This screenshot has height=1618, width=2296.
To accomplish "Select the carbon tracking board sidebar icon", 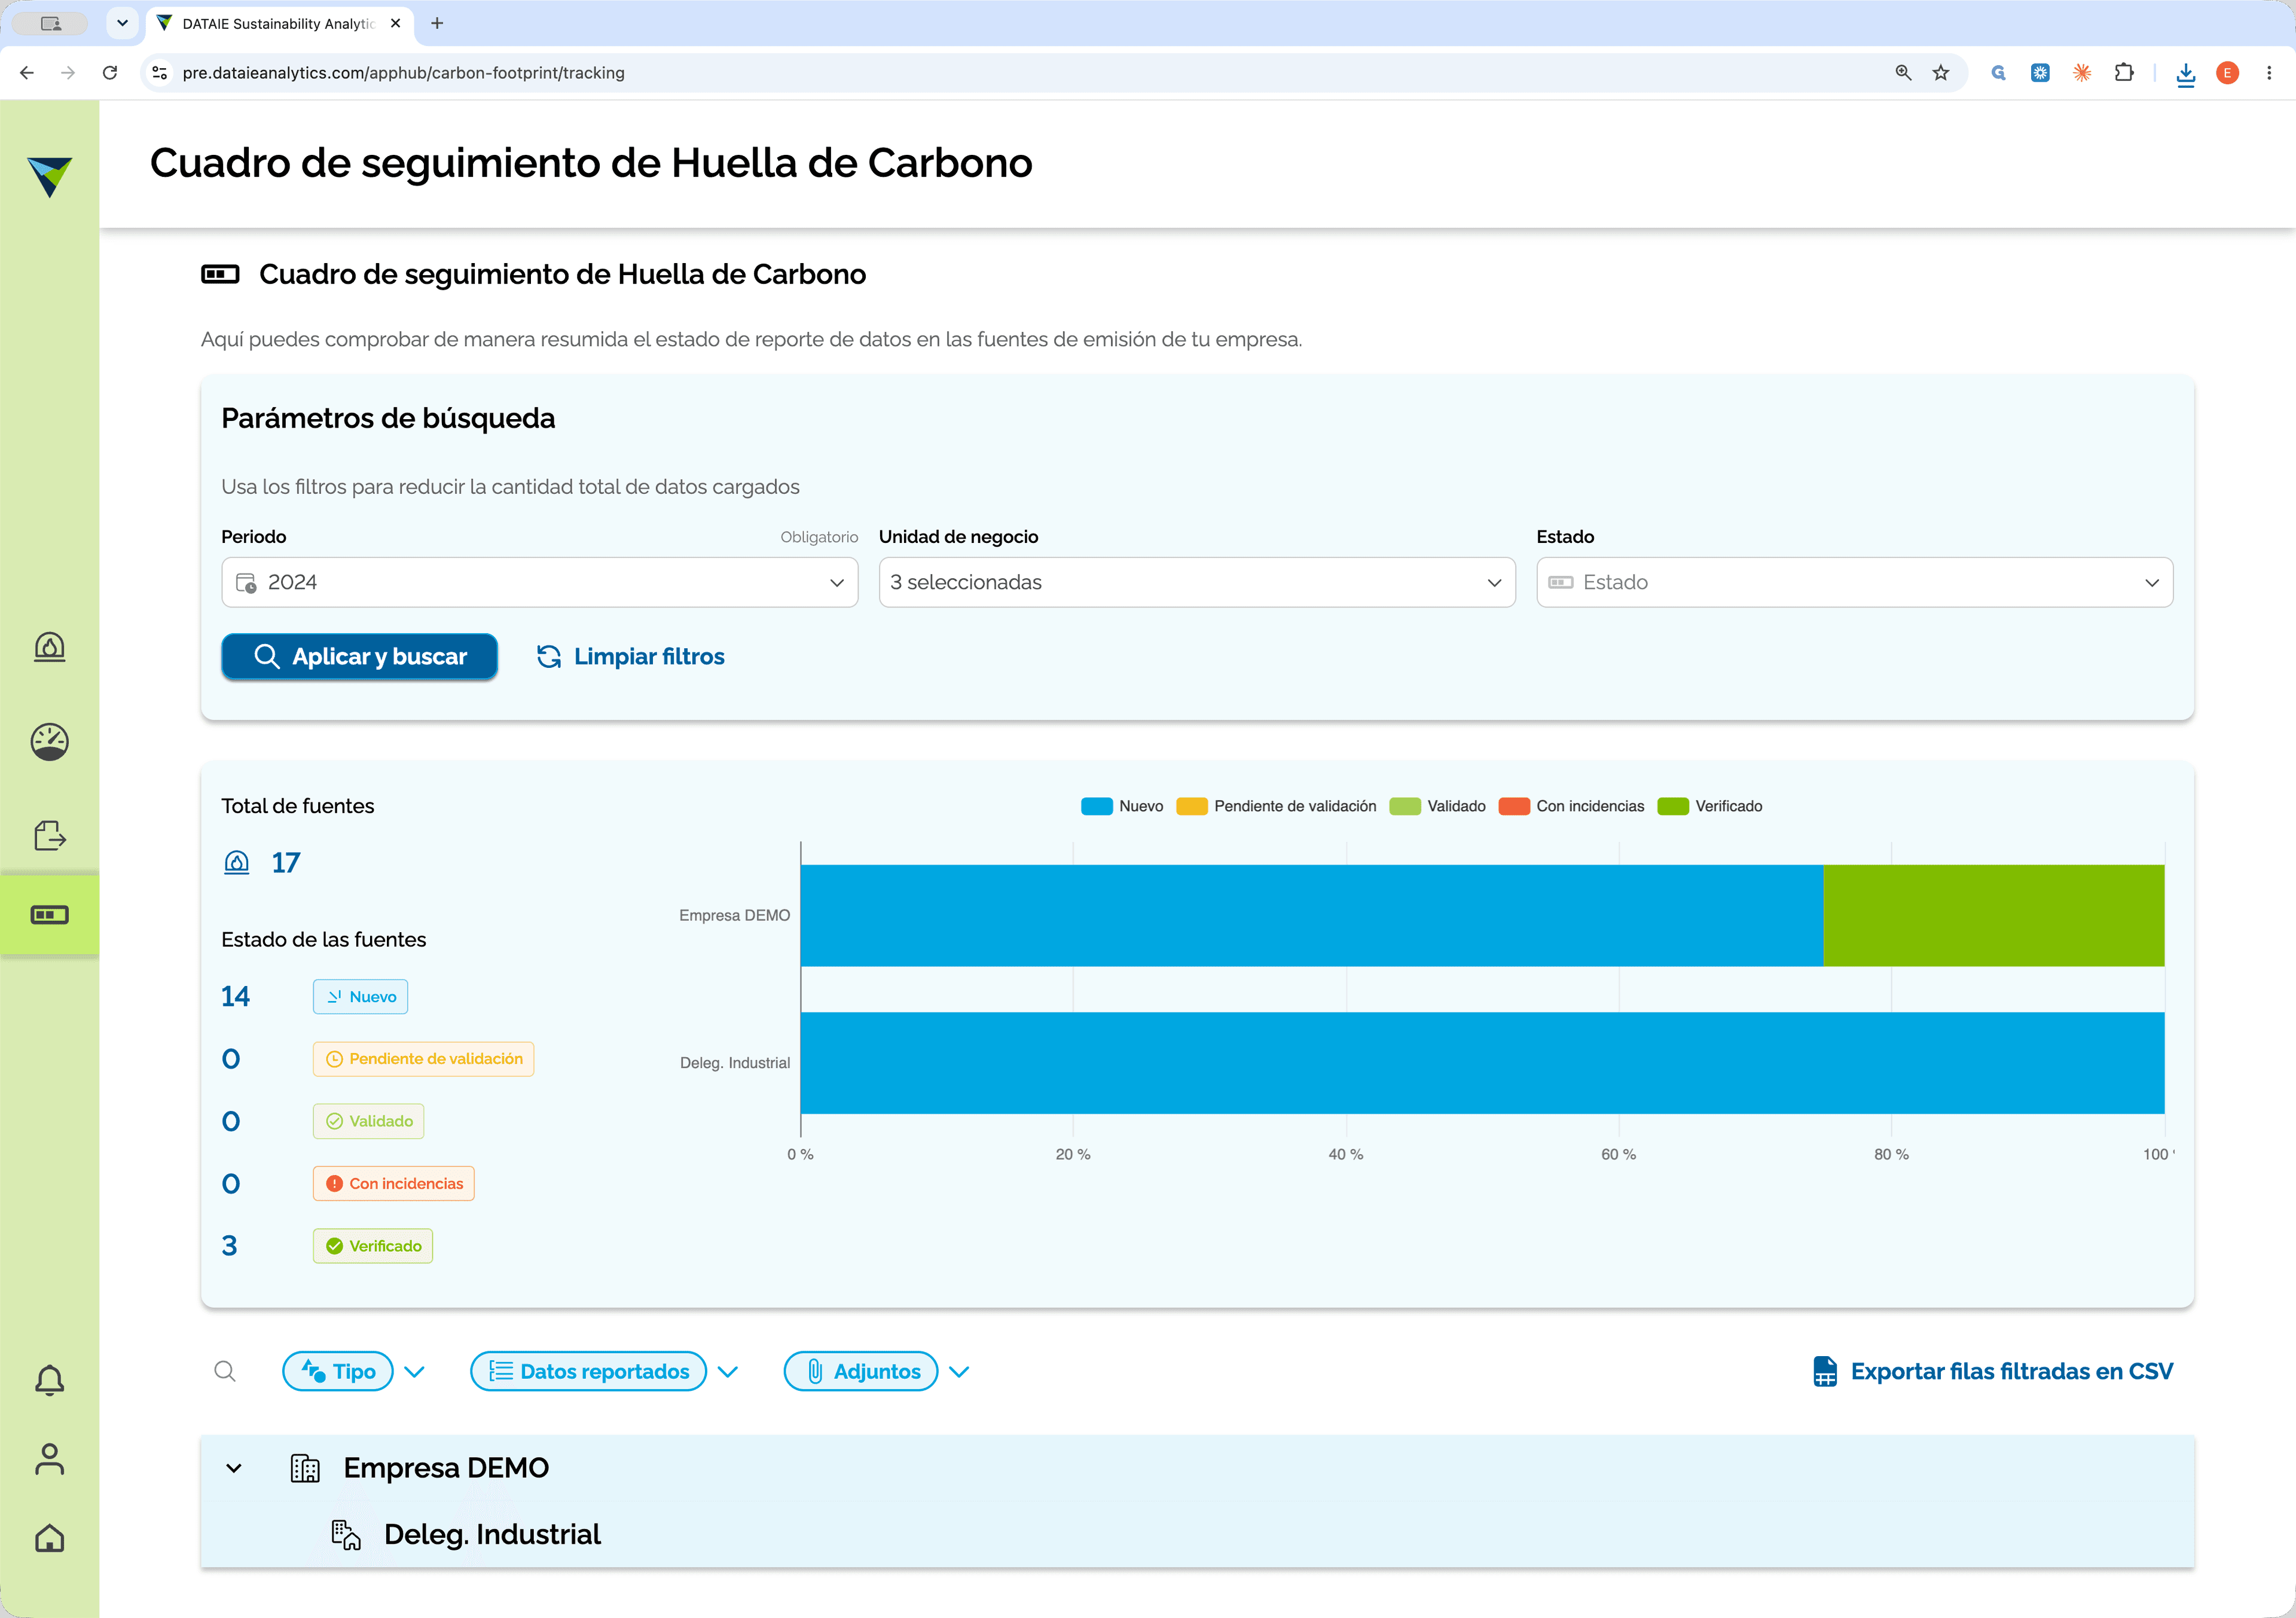I will click(49, 915).
